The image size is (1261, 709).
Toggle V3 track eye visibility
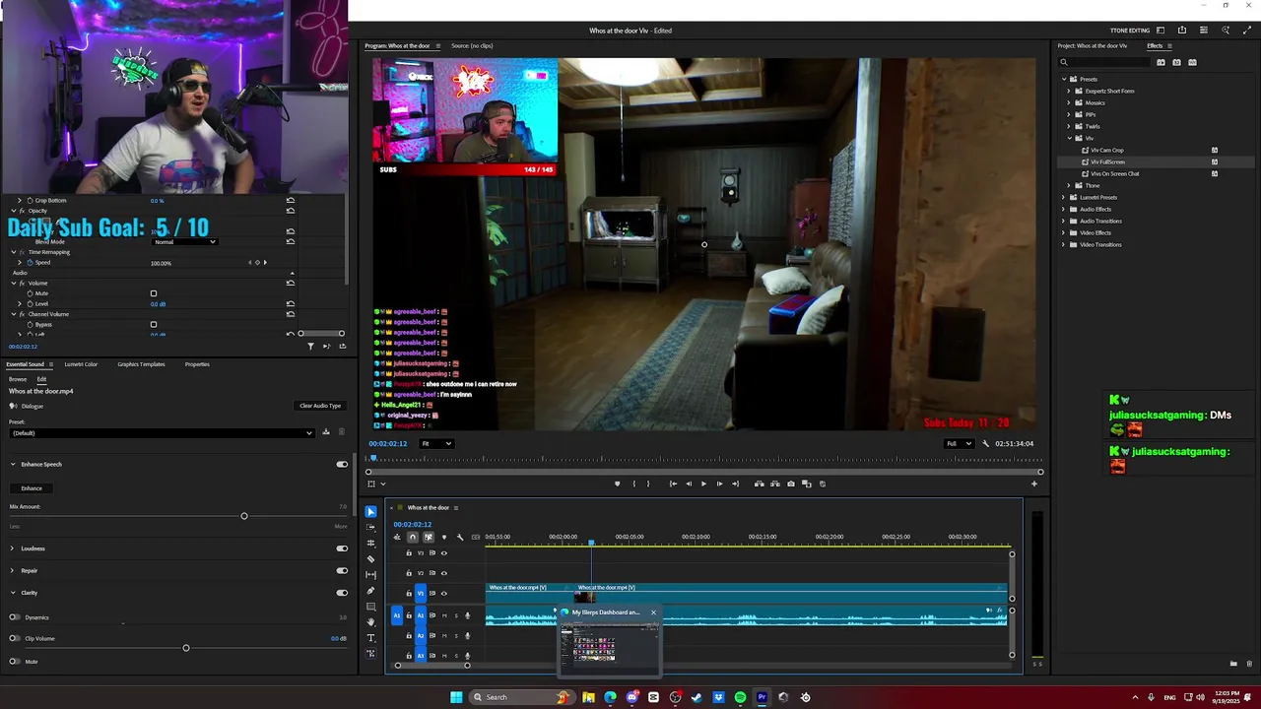point(444,552)
